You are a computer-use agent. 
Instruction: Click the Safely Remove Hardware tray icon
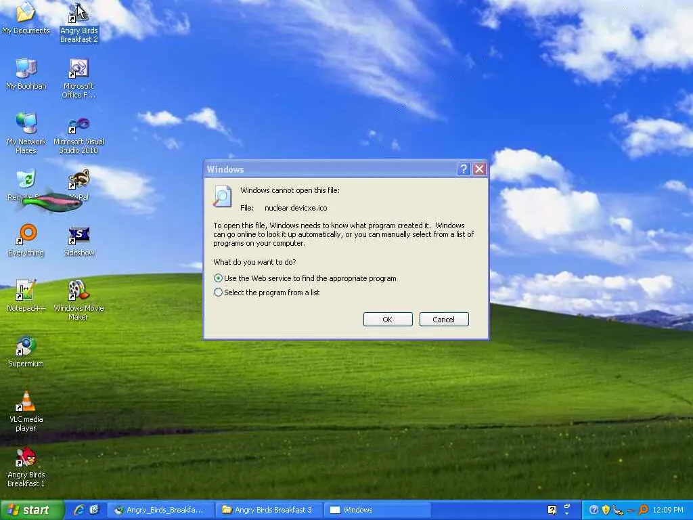pyautogui.click(x=619, y=511)
